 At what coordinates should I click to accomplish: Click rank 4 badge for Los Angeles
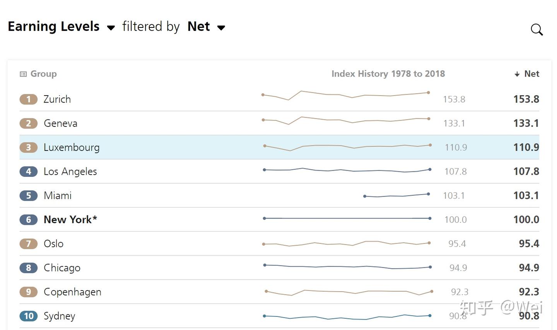[x=28, y=171]
